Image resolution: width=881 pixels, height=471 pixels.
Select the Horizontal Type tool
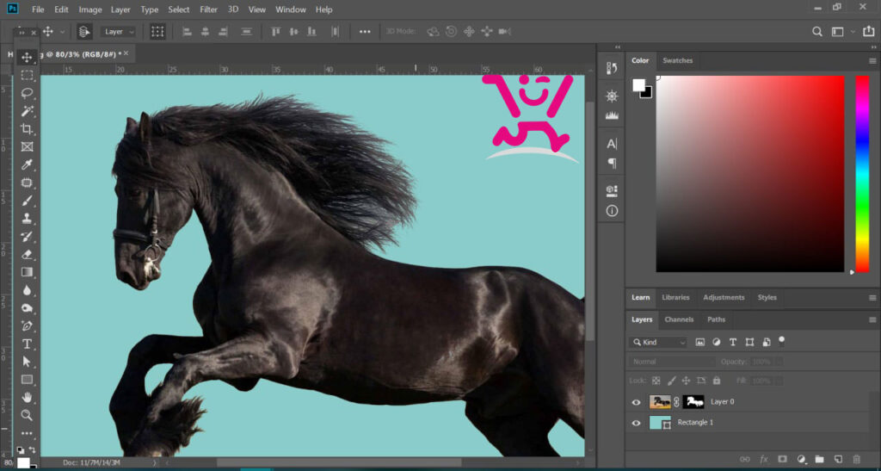(x=27, y=344)
